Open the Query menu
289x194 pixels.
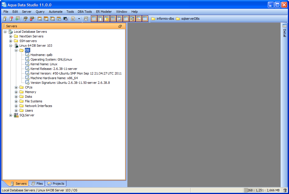[40, 12]
